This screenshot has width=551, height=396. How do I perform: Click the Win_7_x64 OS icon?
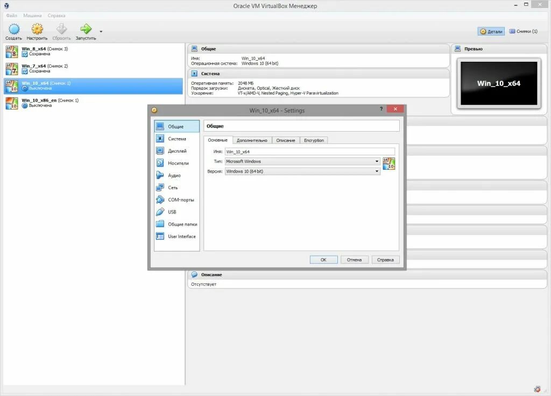(x=12, y=69)
